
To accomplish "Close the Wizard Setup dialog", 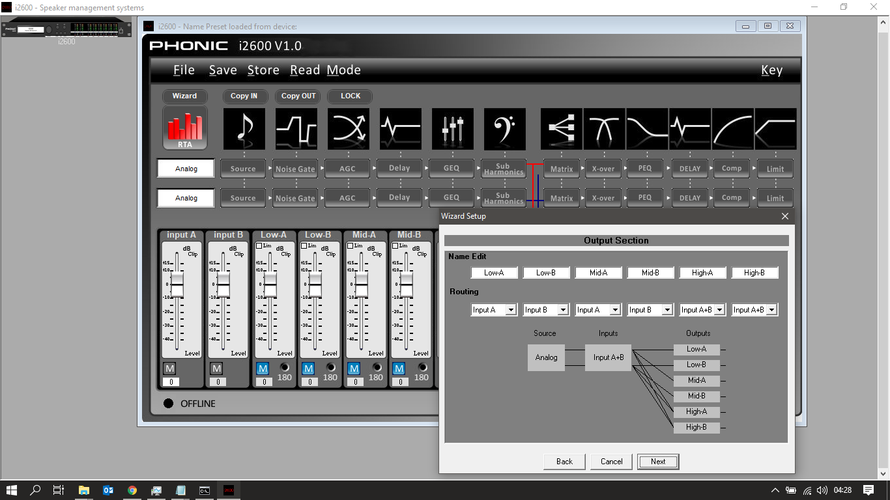I will coord(784,216).
